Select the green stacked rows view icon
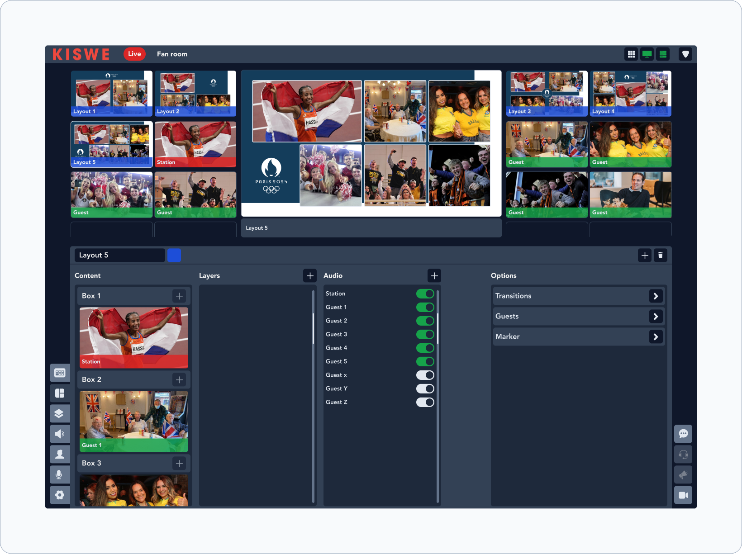Viewport: 742px width, 554px height. 663,54
